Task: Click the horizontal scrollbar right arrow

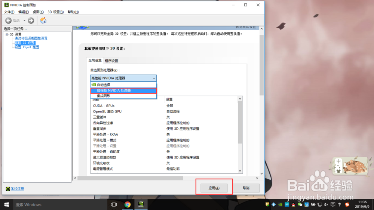Action: pos(257,178)
